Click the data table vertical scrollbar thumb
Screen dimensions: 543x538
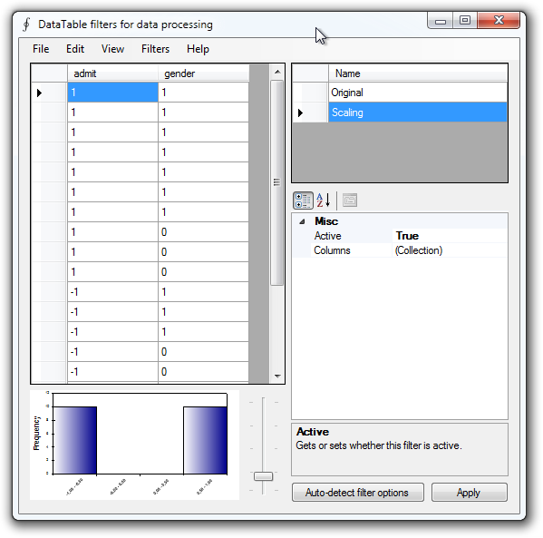277,182
